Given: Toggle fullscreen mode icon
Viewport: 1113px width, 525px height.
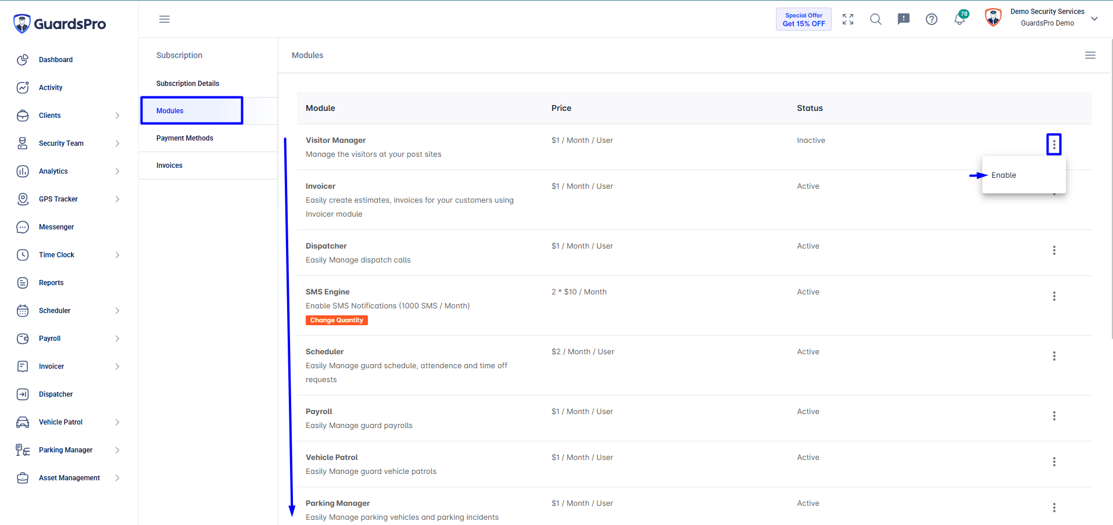Looking at the screenshot, I should click(848, 19).
